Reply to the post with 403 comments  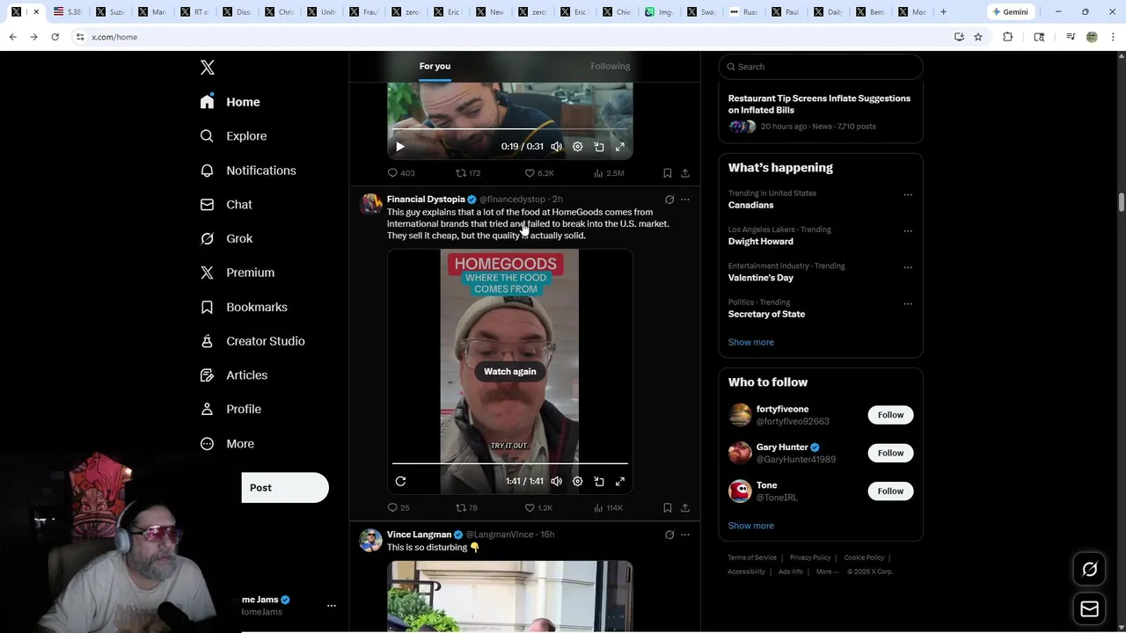point(401,173)
